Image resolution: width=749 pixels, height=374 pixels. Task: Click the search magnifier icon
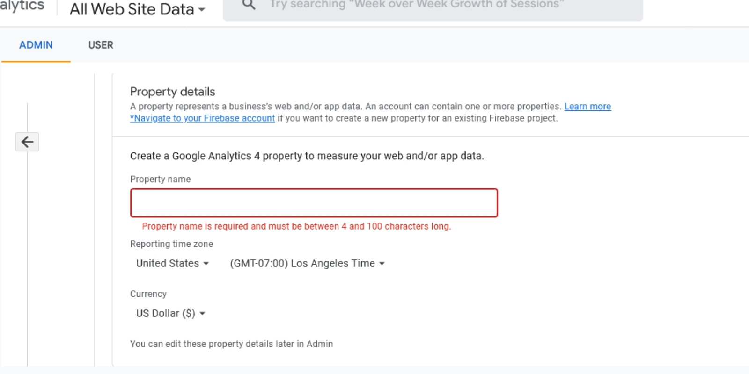[248, 5]
